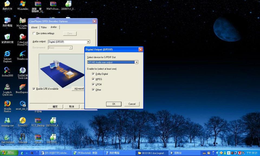Open the Internet Explorer desktop icon
The image size is (260, 156).
pyautogui.click(x=7, y=54)
